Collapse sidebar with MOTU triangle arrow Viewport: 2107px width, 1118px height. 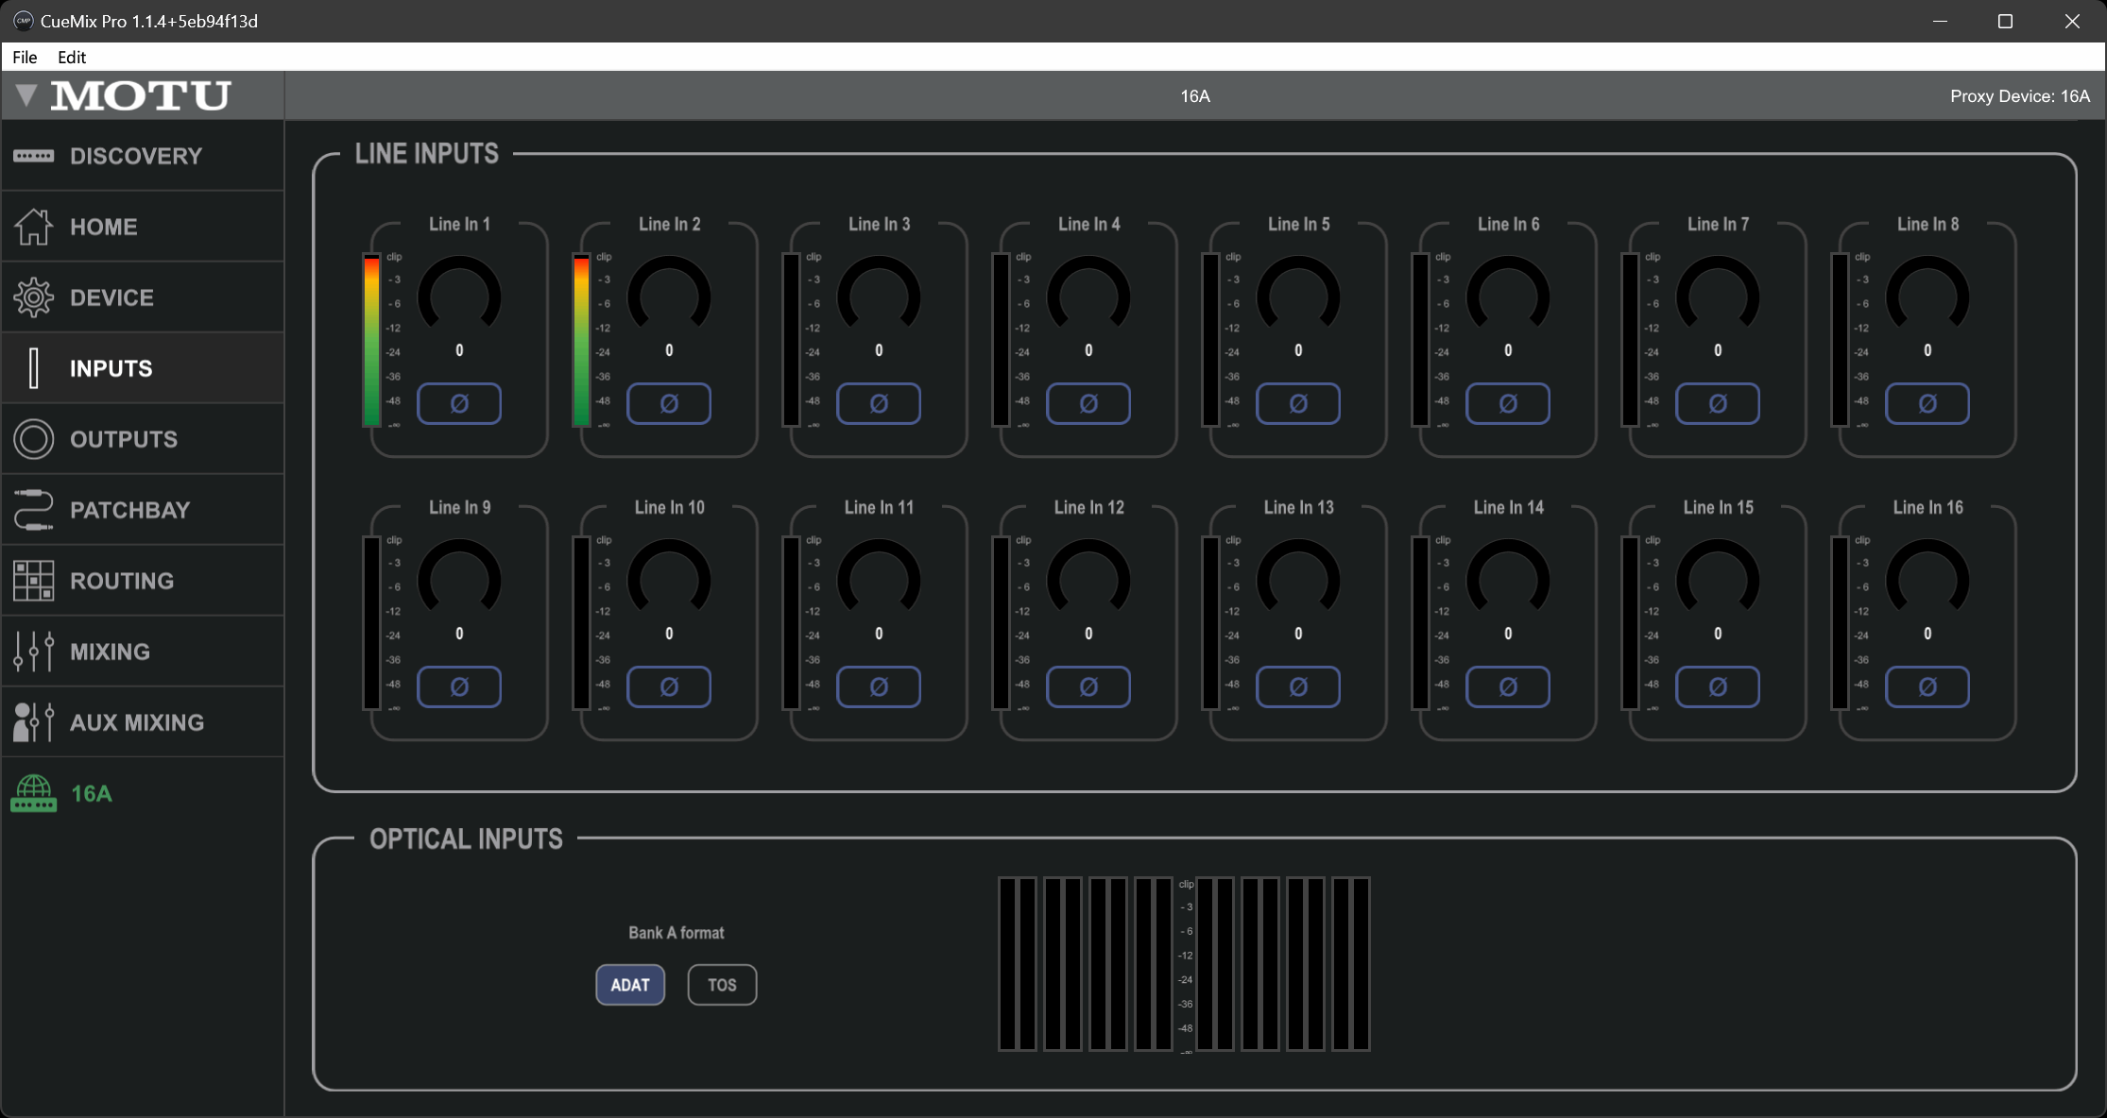(x=26, y=94)
